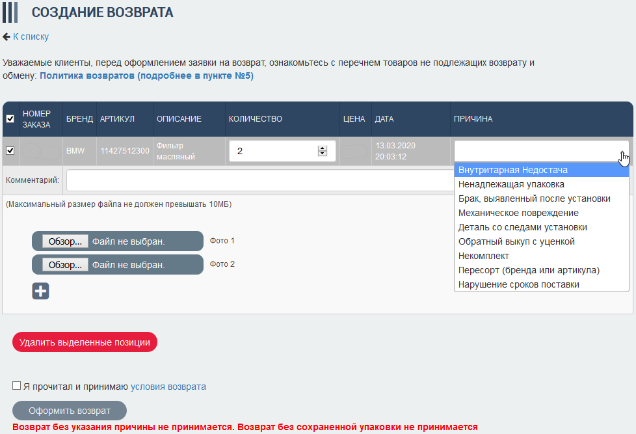Click 'Обзор...' button for Фото 1
This screenshot has width=636, height=434.
[x=65, y=241]
